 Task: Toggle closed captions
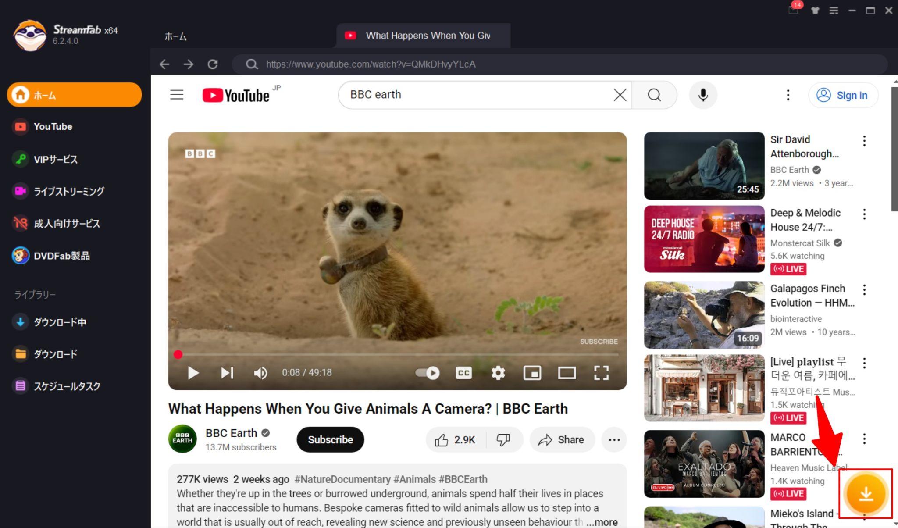tap(463, 373)
